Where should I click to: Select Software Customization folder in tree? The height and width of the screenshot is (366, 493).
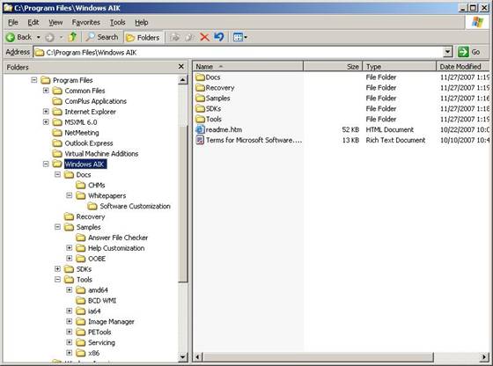tap(136, 206)
